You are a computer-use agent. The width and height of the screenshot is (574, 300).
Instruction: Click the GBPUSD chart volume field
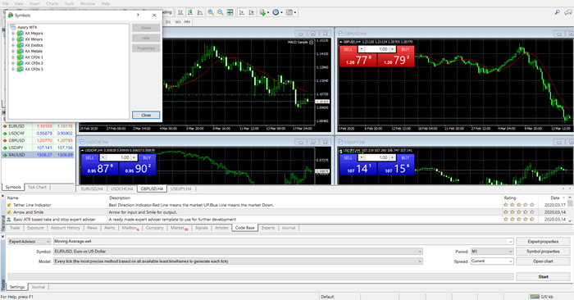point(376,49)
